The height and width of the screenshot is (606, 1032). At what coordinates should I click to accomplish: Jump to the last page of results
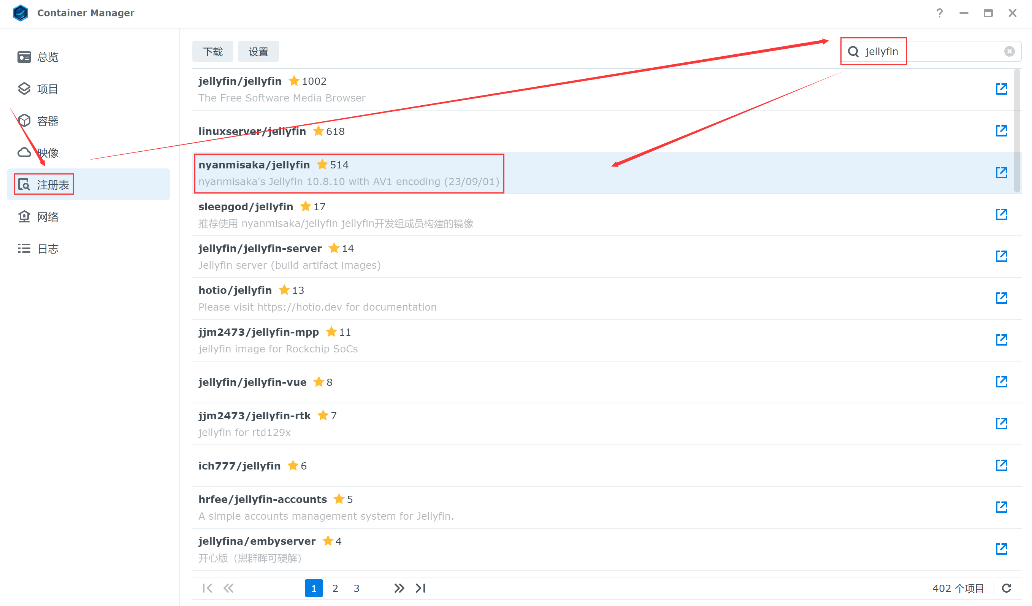420,588
